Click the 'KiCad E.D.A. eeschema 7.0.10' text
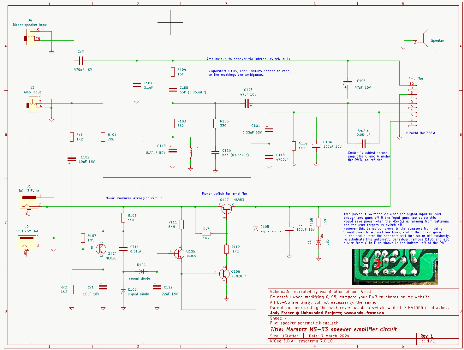The height and width of the screenshot is (350, 464). pyautogui.click(x=301, y=341)
